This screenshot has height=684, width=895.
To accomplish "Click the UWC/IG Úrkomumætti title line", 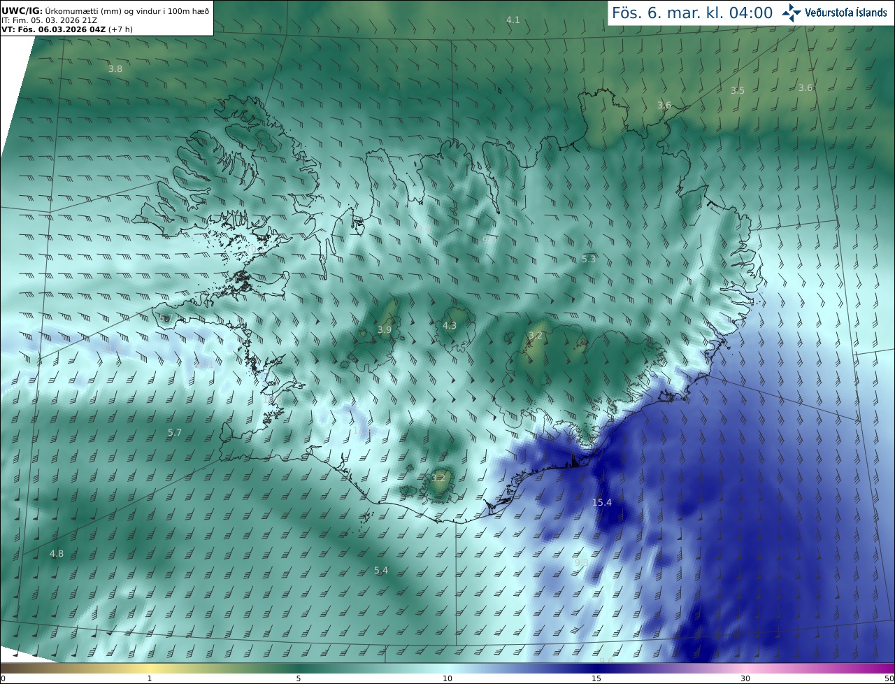I will (105, 10).
